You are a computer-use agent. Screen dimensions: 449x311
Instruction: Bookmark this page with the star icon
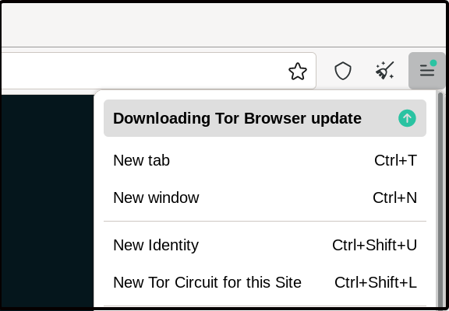click(298, 71)
